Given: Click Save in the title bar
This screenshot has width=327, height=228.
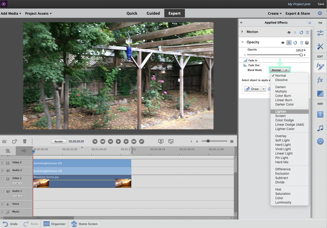Looking at the screenshot, I should coord(321,4).
